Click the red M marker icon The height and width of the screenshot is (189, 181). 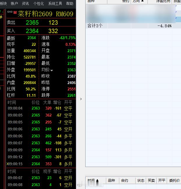pos(15,12)
